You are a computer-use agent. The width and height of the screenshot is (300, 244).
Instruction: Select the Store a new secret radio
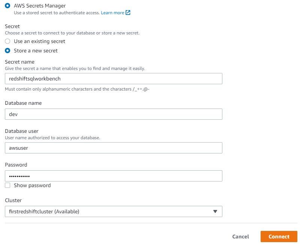[x=7, y=51]
